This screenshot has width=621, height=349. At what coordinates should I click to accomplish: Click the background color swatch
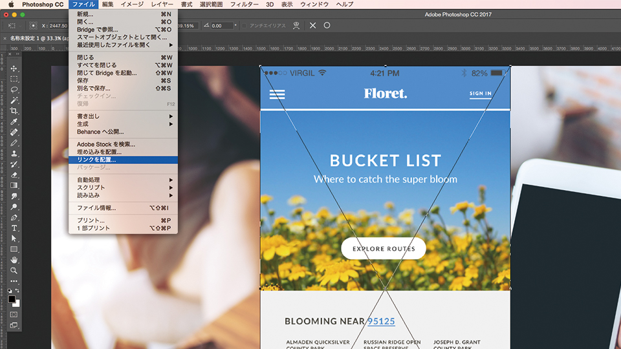(x=17, y=304)
